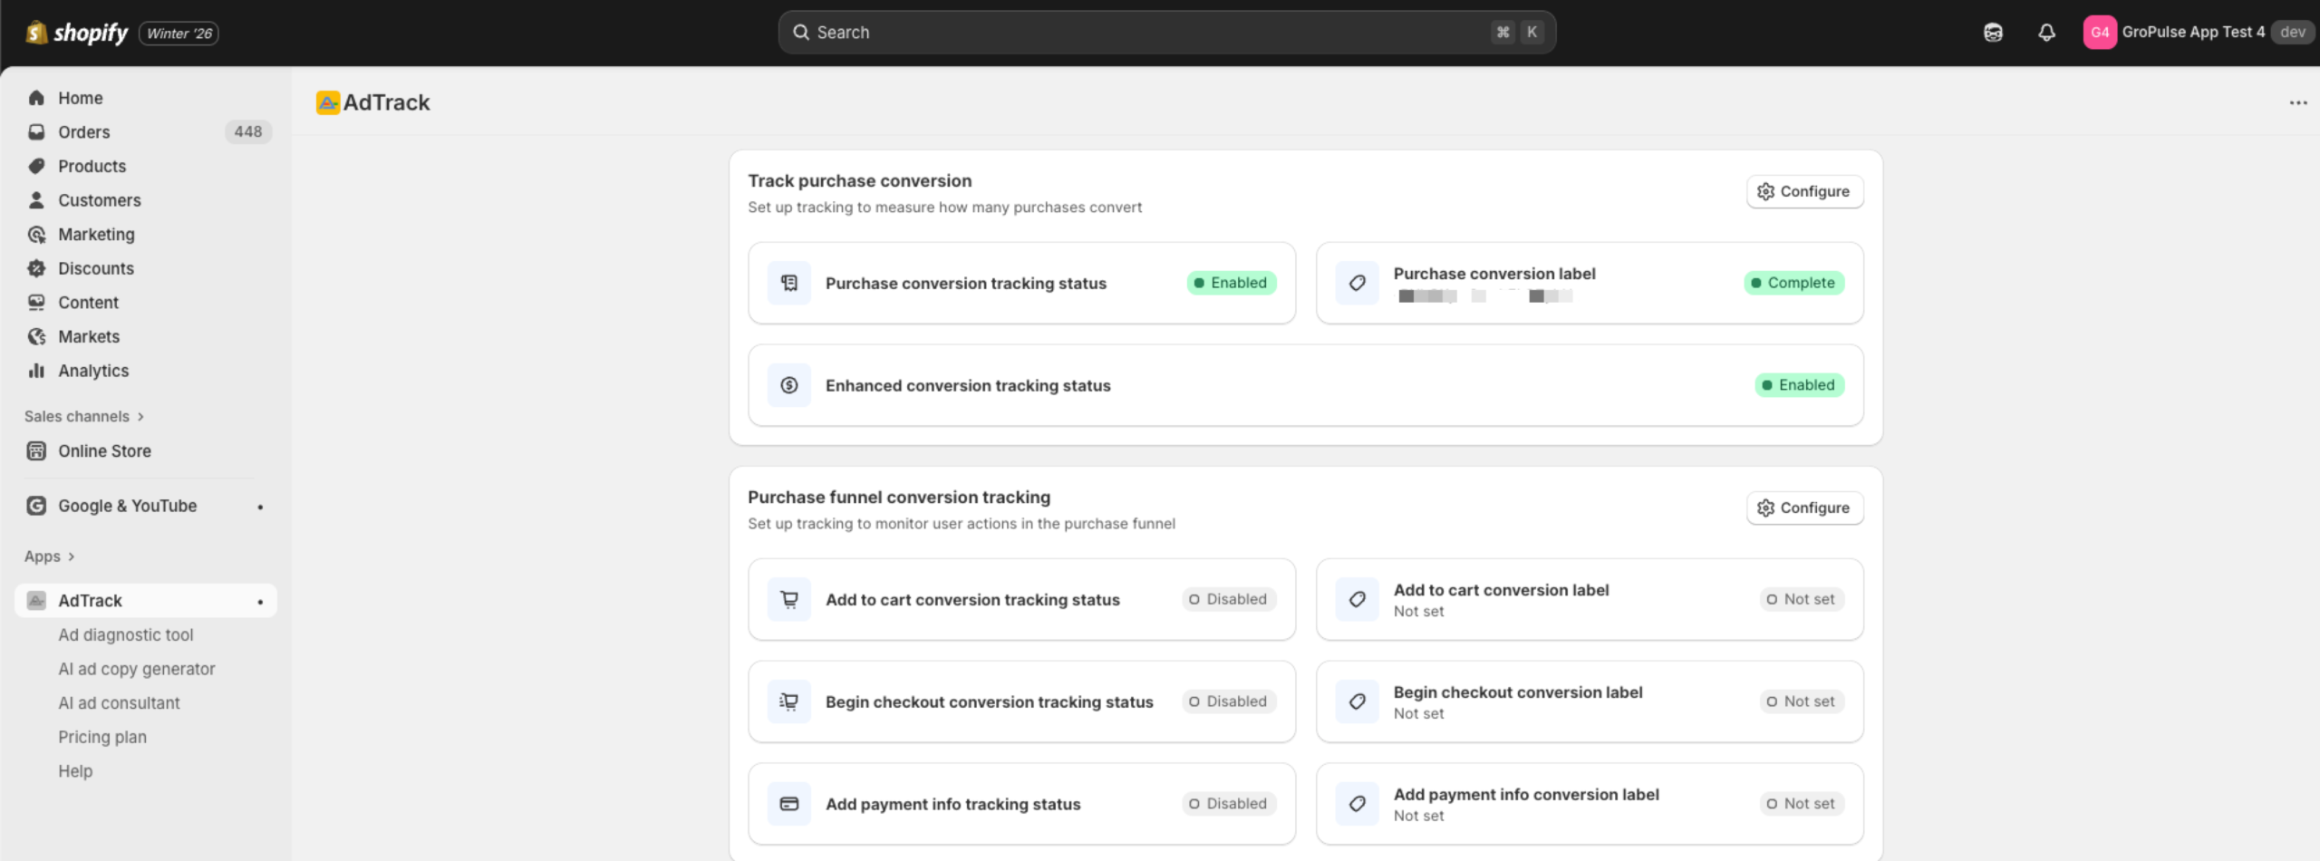The image size is (2320, 861).
Task: Click the dollar icon on Enhanced conversion tracking
Action: (x=788, y=384)
